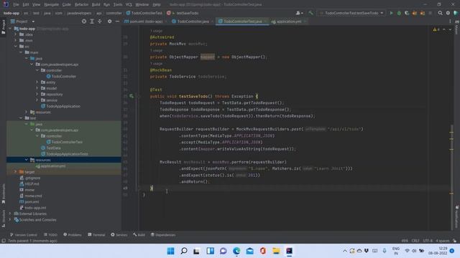Close the application.yml editor tab
This screenshot has height=258, width=460.
click(x=305, y=21)
